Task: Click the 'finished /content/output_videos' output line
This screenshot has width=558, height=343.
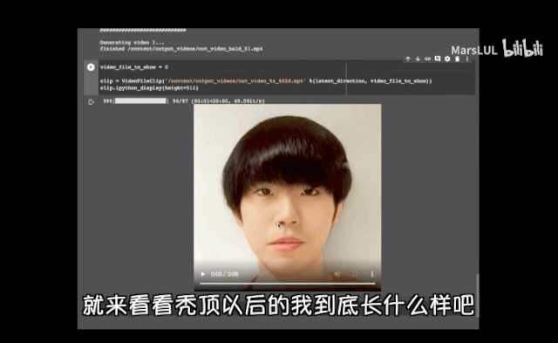Action: tap(181, 49)
